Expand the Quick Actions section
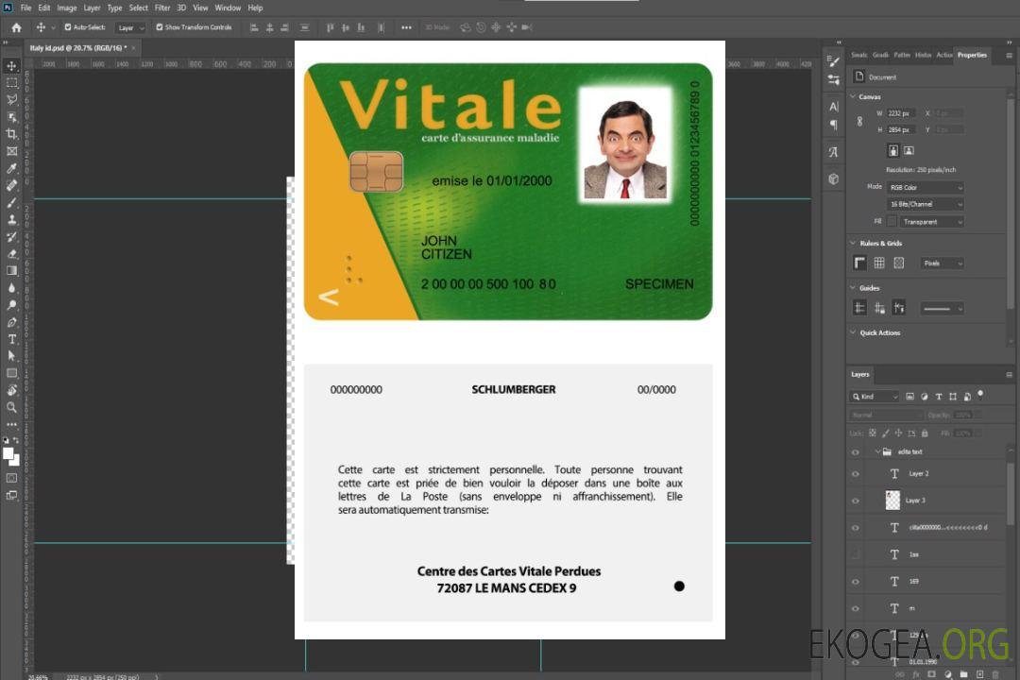 coord(853,331)
